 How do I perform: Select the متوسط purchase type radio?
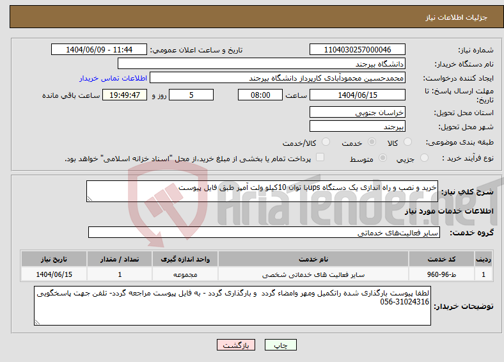[x=382, y=157]
